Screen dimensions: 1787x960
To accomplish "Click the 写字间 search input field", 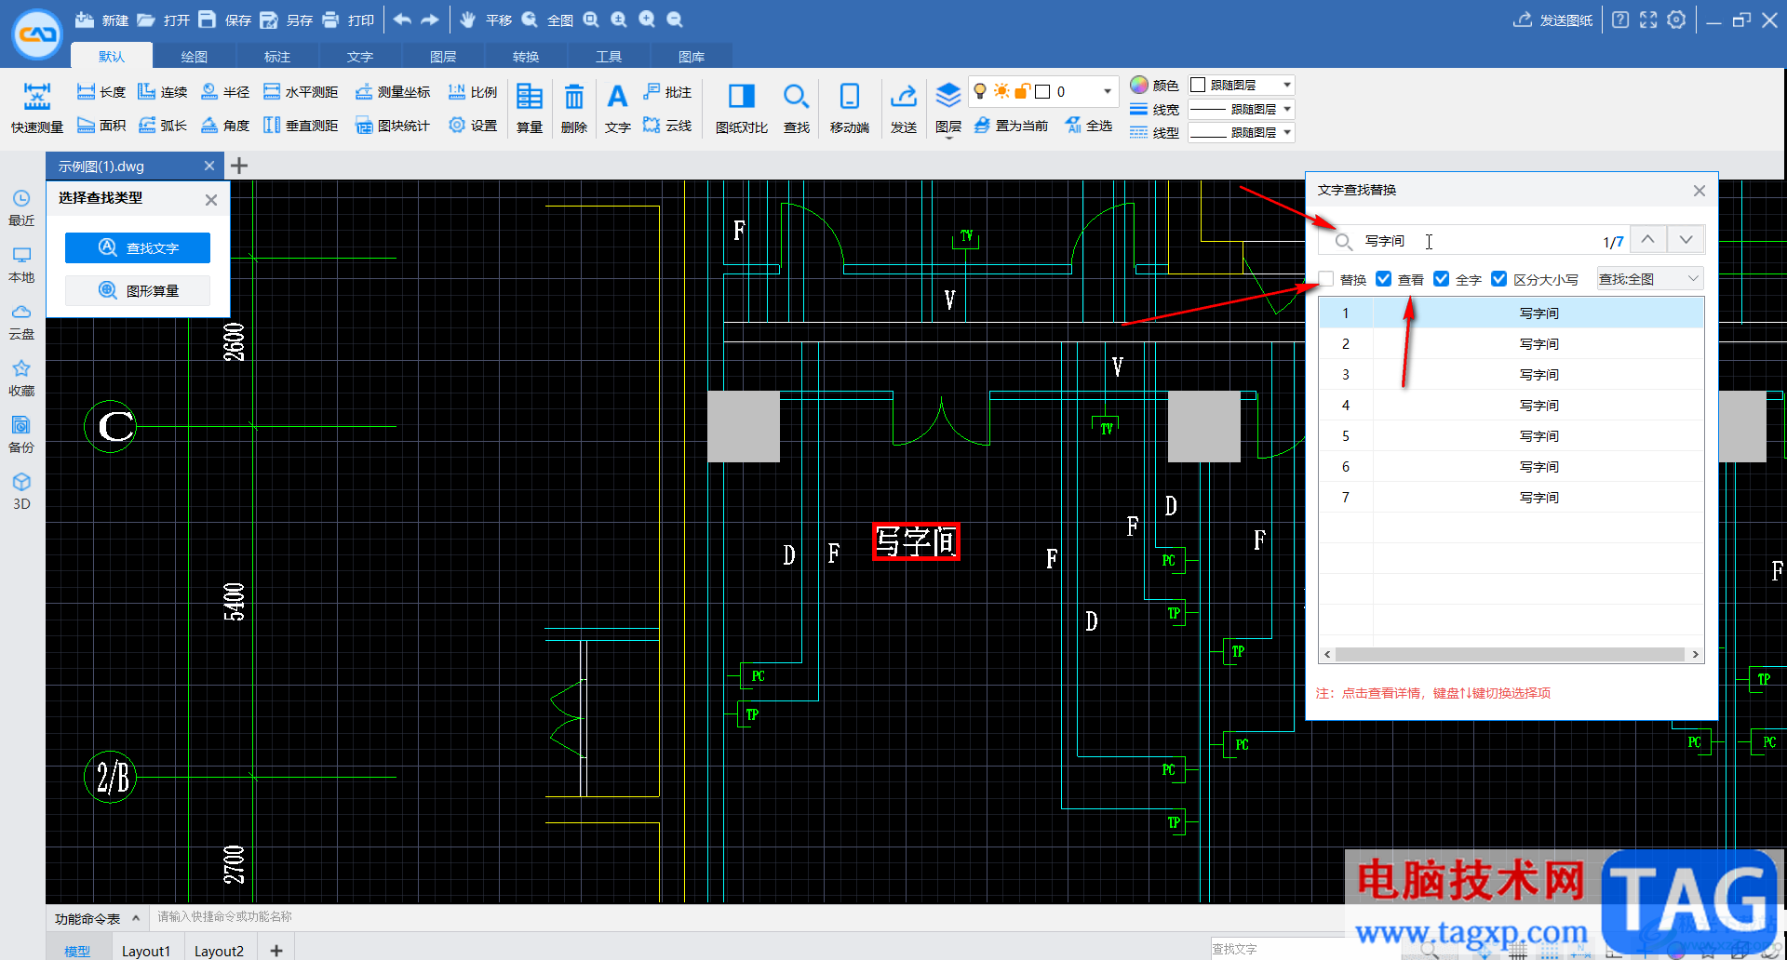I will [x=1475, y=241].
